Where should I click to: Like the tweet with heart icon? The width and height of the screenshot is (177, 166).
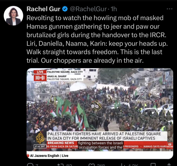coord(91,165)
